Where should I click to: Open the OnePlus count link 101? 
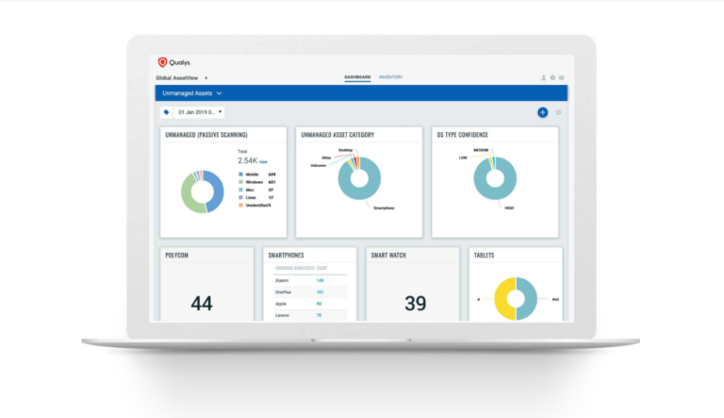[x=320, y=293]
